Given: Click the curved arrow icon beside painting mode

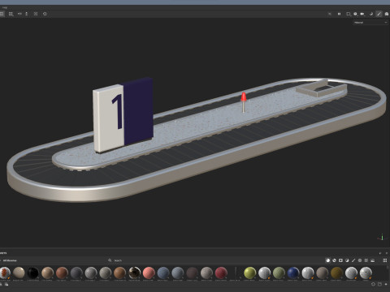Looking at the screenshot, I should click(371, 14).
